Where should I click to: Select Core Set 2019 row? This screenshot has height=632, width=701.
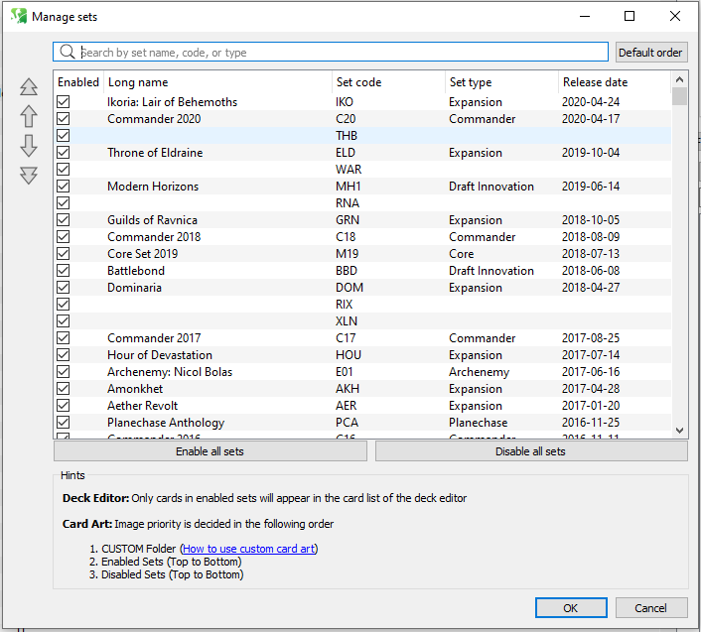click(x=362, y=254)
